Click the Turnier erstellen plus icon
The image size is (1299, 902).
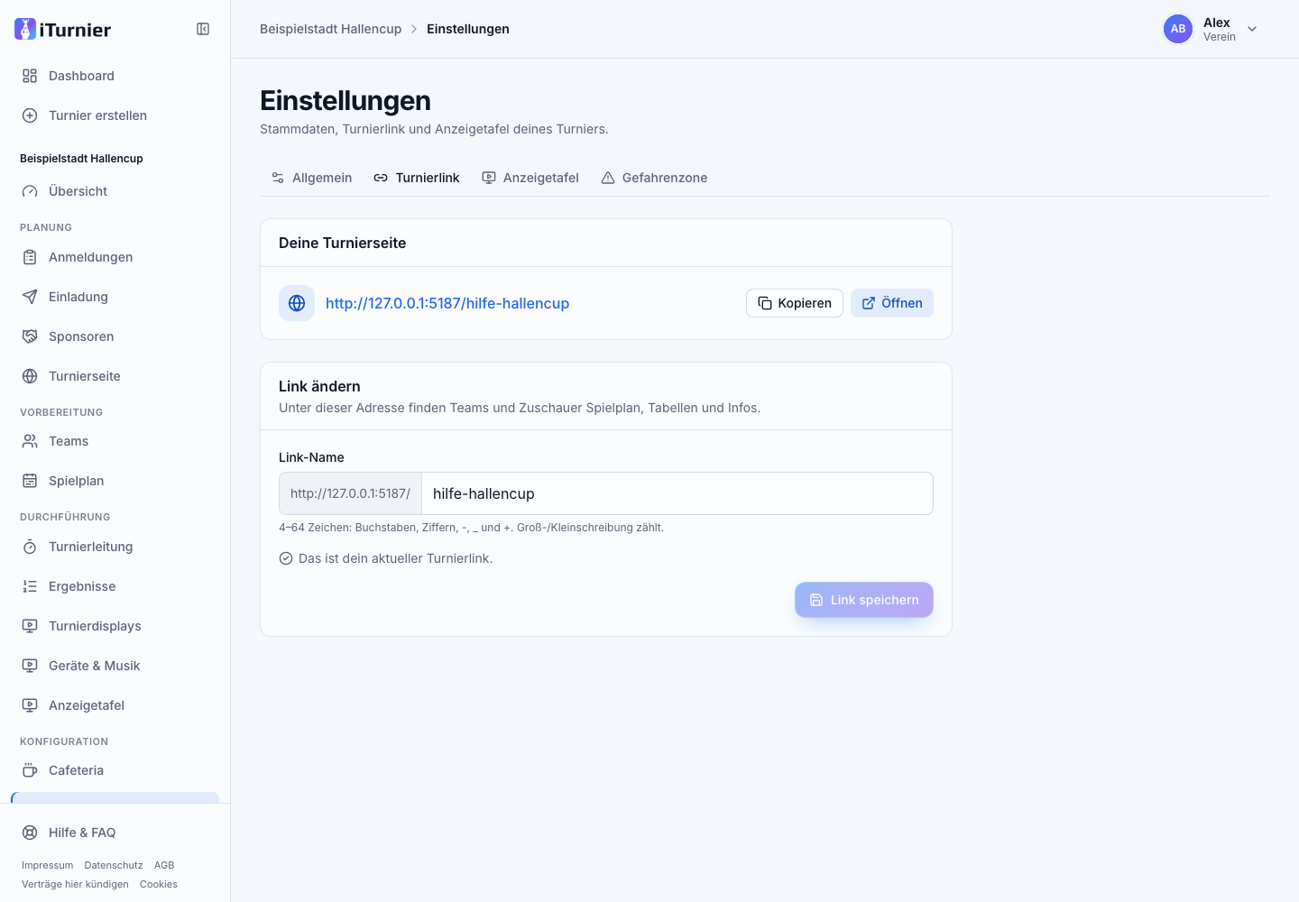(30, 115)
